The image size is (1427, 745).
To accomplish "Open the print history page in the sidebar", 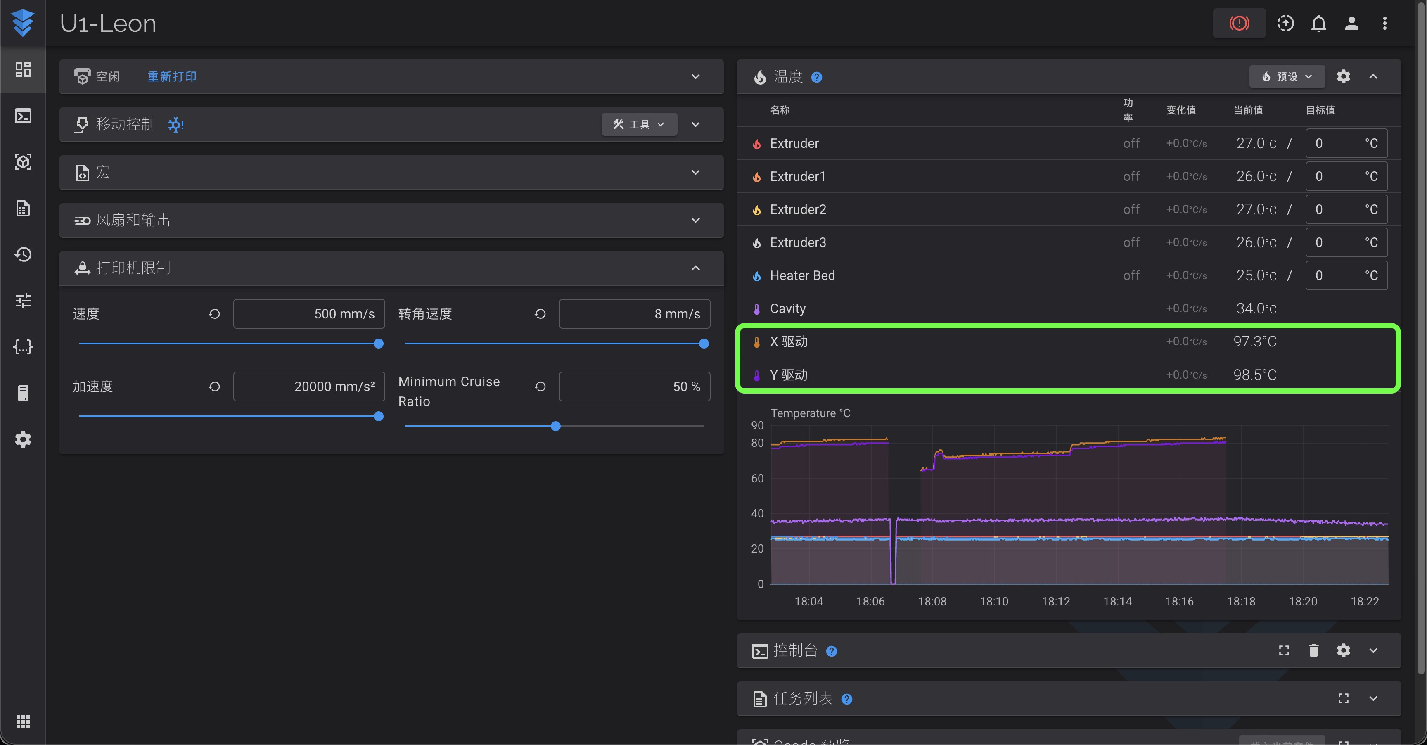I will click(23, 254).
